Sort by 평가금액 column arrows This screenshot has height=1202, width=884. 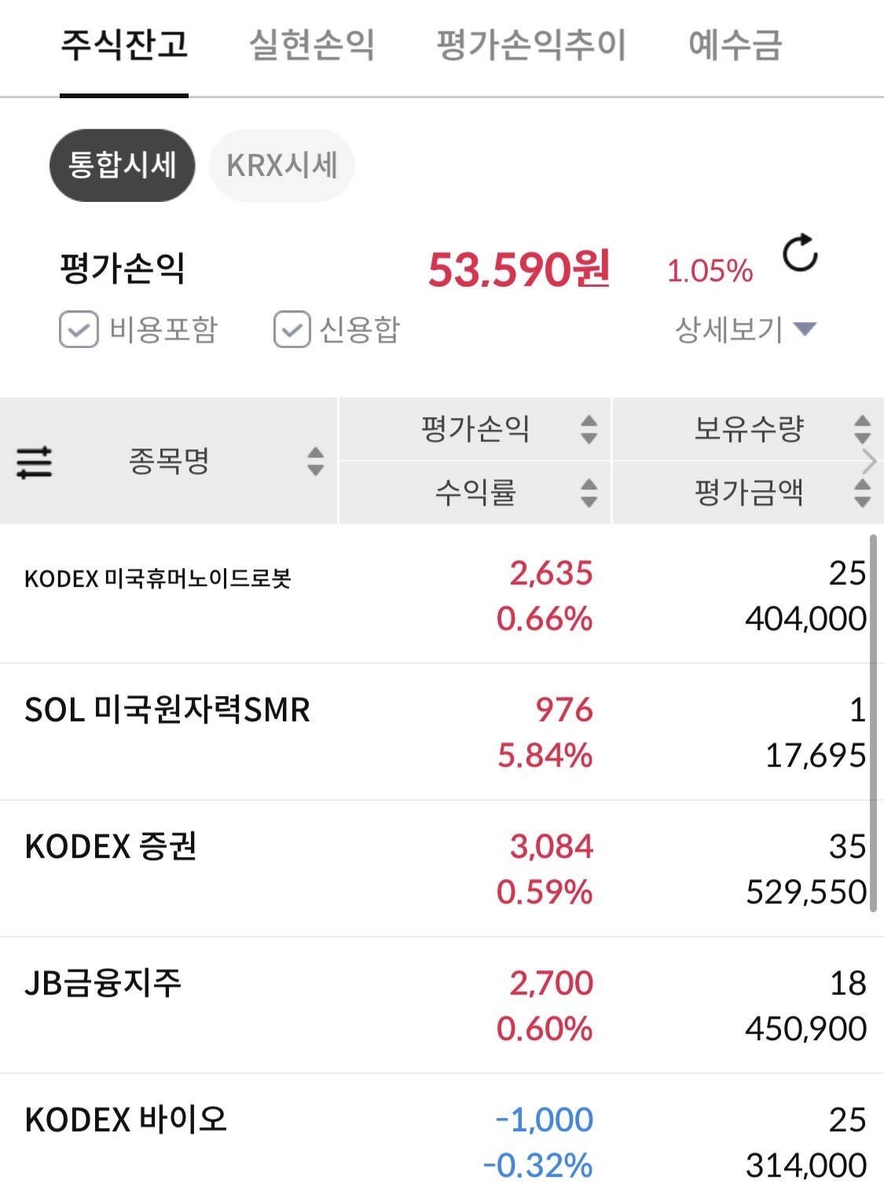[x=862, y=493]
